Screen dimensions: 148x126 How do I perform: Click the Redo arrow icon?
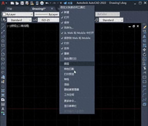(54, 3)
